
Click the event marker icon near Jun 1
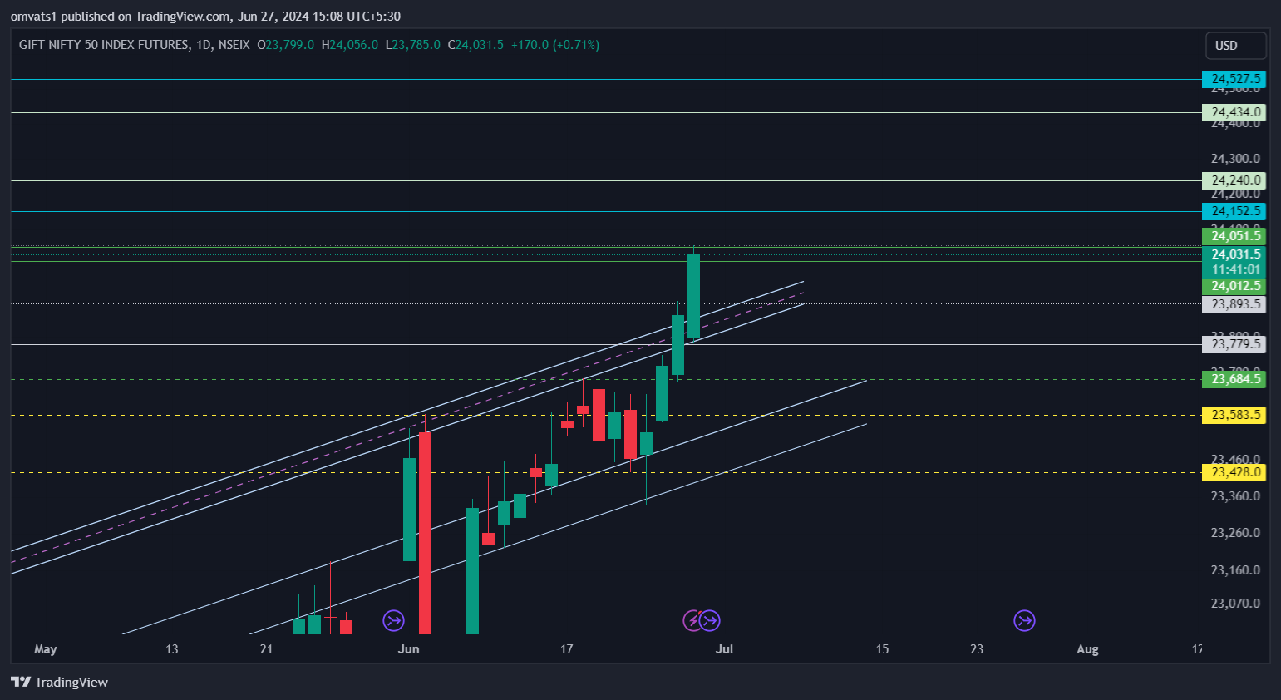pos(393,620)
